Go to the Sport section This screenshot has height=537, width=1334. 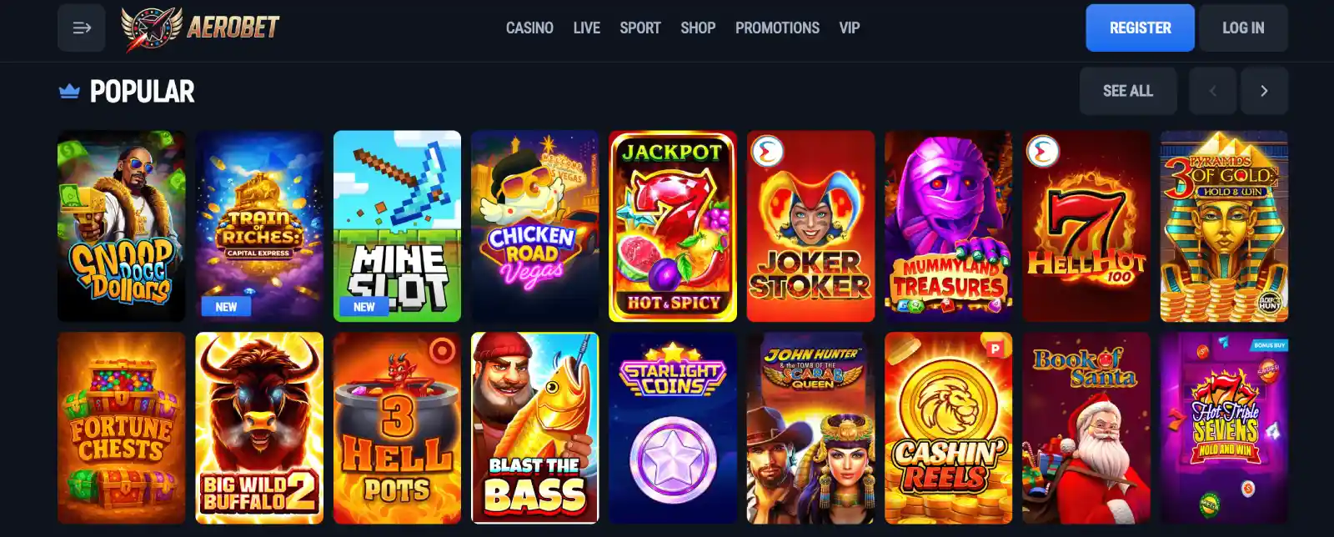click(640, 28)
